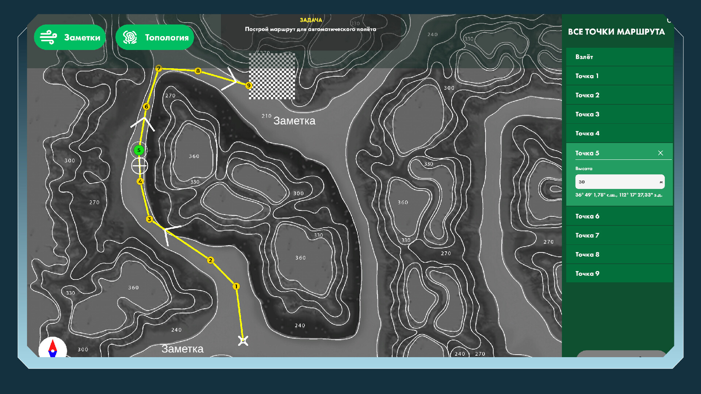Close the Точка 5 details with the X
The width and height of the screenshot is (701, 394).
pos(660,153)
